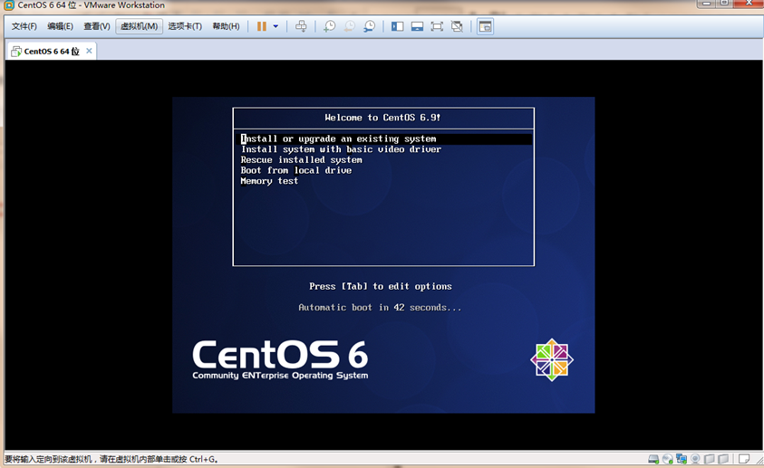
Task: Toggle the library sidebar panel
Action: [x=398, y=26]
